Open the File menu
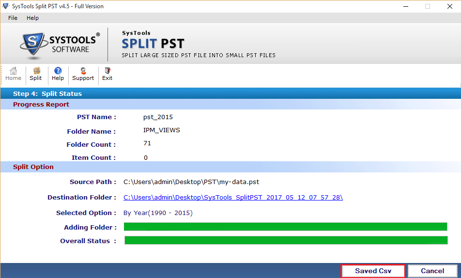The image size is (461, 278). point(13,18)
